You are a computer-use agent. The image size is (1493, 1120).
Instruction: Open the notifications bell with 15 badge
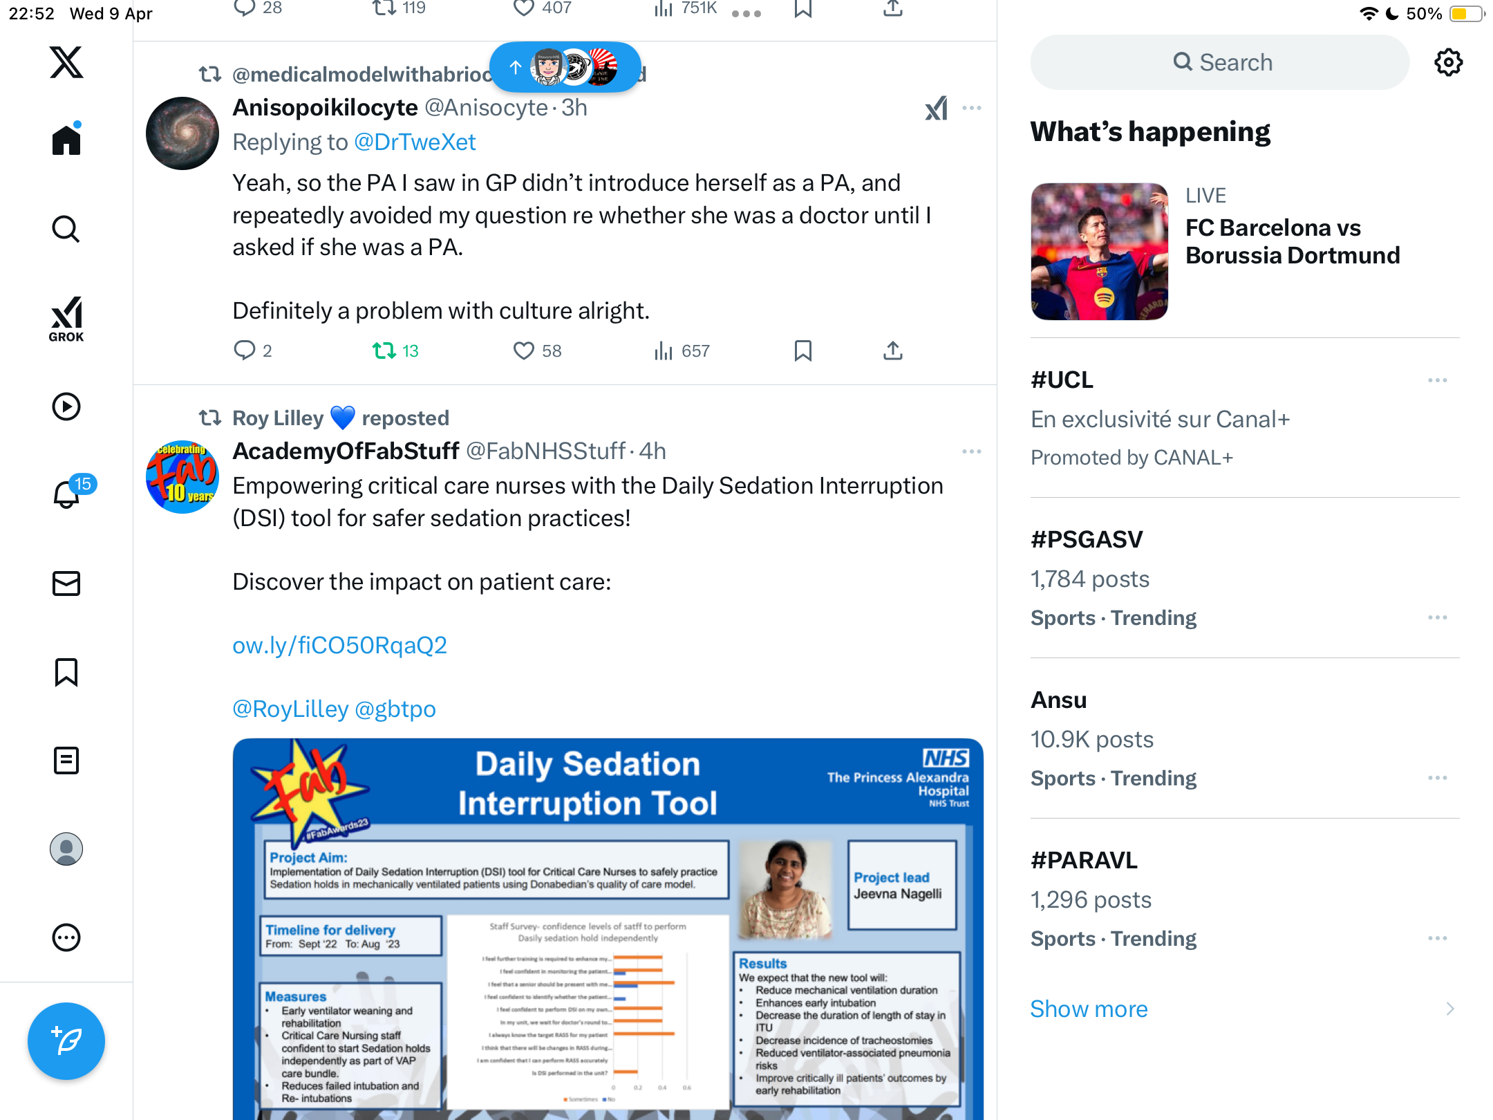[68, 494]
